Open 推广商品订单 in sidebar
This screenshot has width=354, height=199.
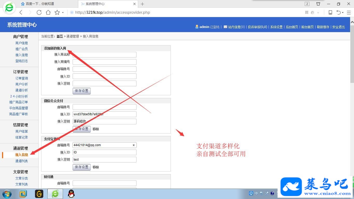coord(18,102)
